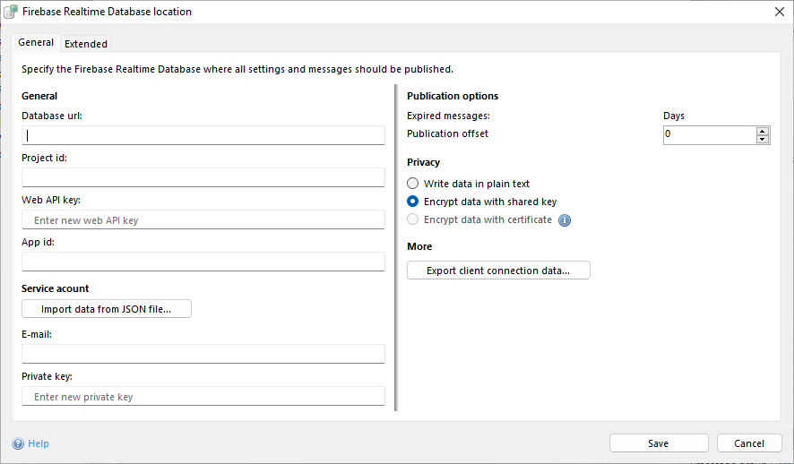Click the Web API key field
This screenshot has width=794, height=464.
tap(203, 219)
